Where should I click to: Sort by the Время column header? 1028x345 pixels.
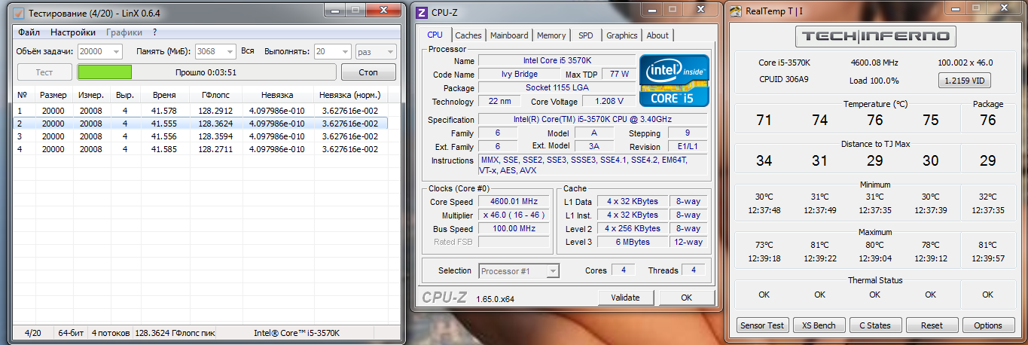pyautogui.click(x=164, y=96)
